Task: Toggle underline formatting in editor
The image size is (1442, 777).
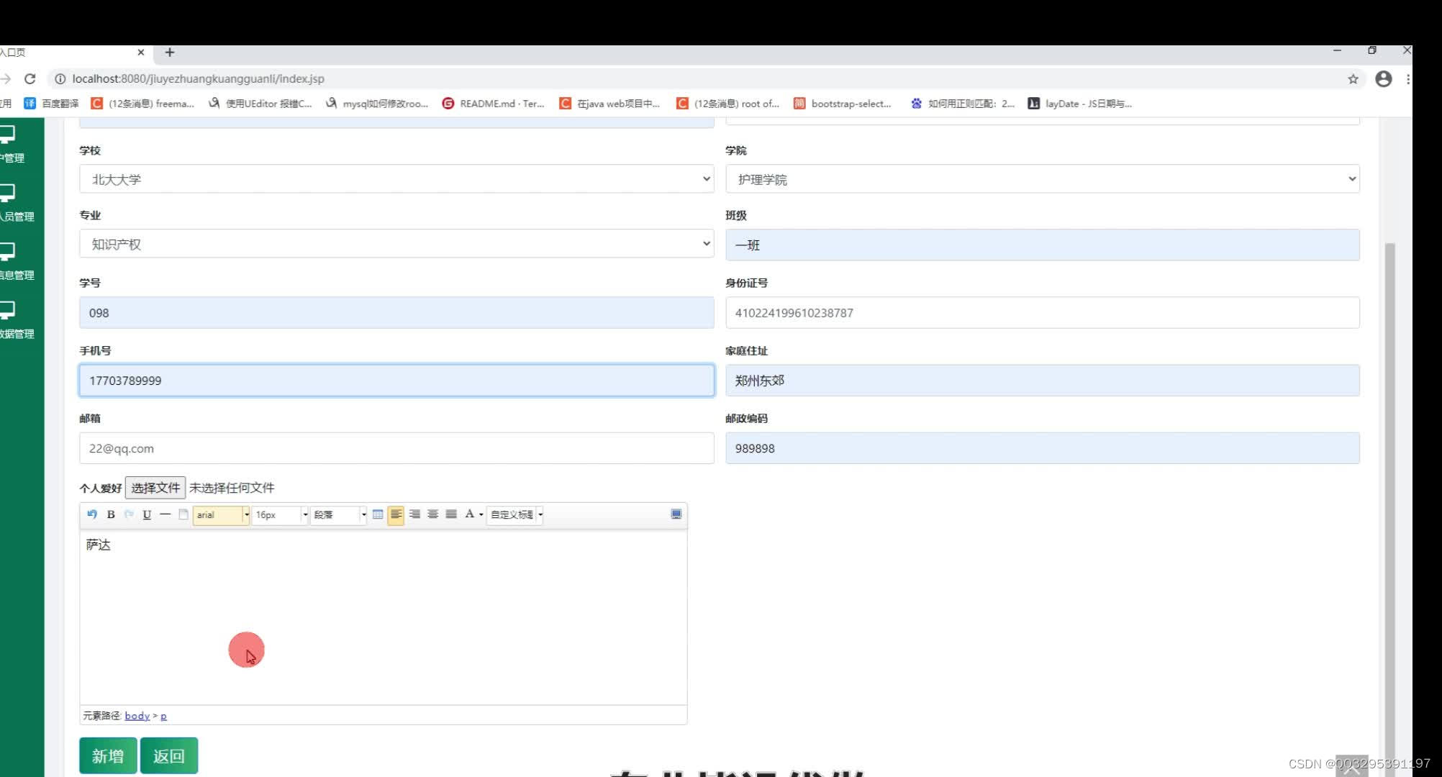Action: point(147,514)
